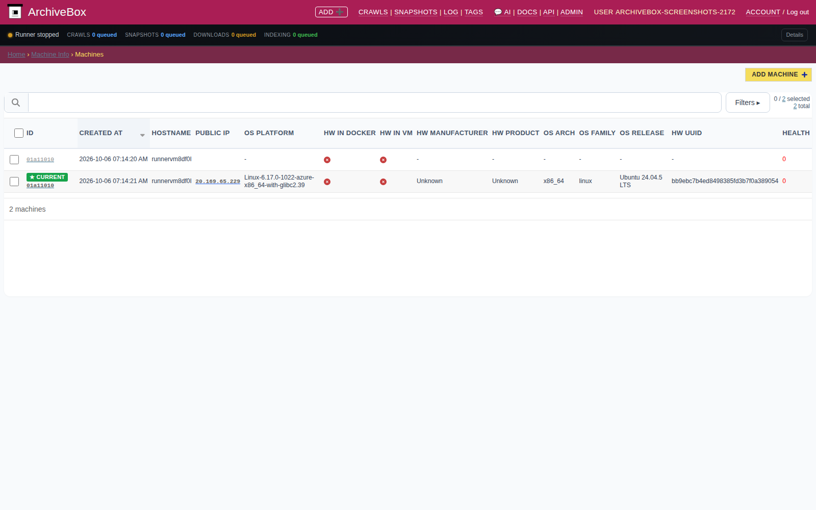816x510 pixels.
Task: Open the CURRENT machine ID link
Action: 40,186
